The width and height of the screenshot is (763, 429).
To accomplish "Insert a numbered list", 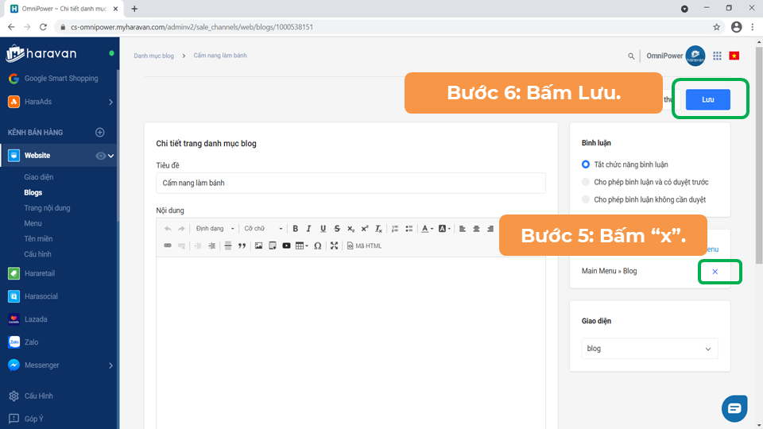I will [x=395, y=229].
